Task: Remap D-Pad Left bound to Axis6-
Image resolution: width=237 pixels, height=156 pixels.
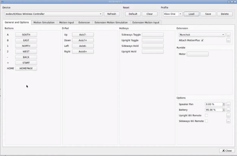Action: click(83, 46)
